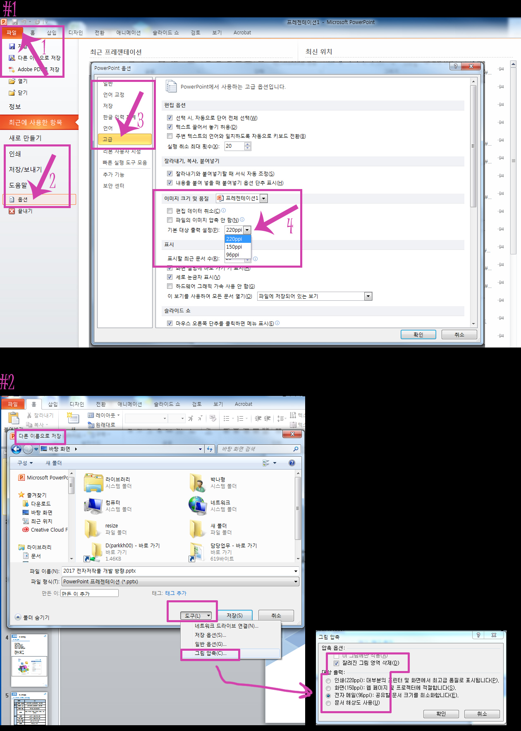521x731 pixels.
Task: Click the 태그 추가 link
Action: 176,593
